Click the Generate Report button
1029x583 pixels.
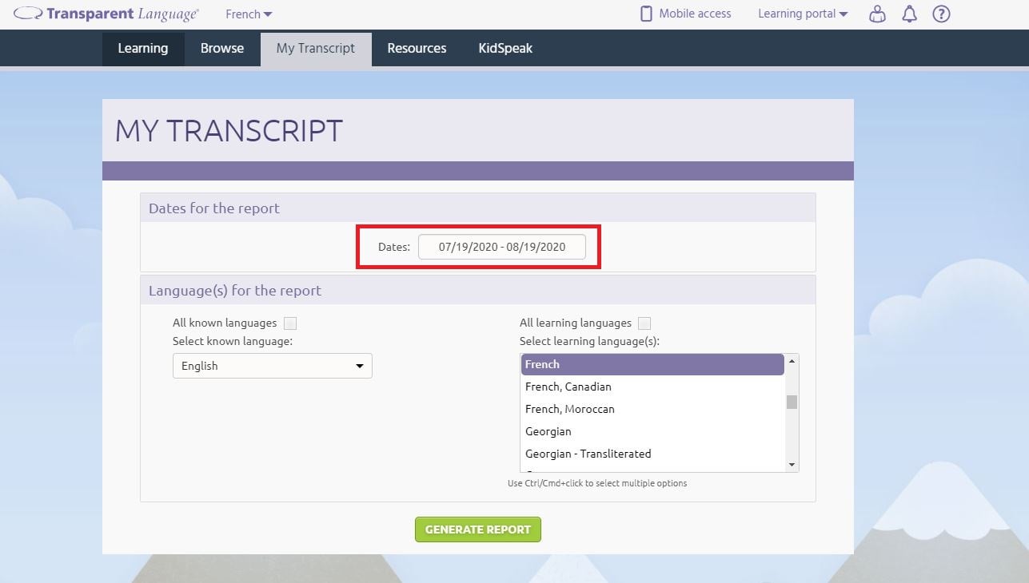pos(477,529)
